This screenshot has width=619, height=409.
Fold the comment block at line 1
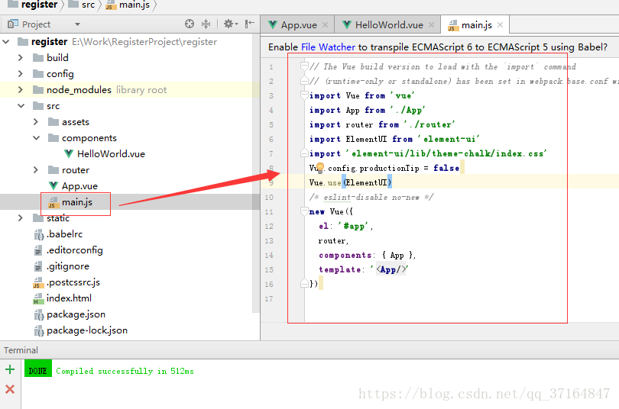pyautogui.click(x=304, y=66)
